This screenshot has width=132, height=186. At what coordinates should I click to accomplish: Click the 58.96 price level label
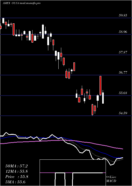pyautogui.click(x=123, y=32)
